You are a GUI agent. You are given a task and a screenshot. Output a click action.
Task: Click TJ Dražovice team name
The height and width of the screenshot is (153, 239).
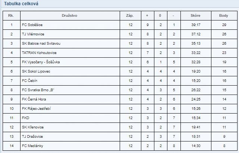[32, 136]
